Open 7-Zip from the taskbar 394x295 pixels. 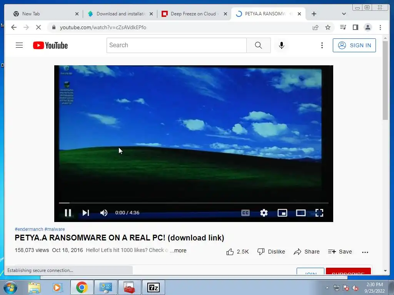tap(154, 287)
